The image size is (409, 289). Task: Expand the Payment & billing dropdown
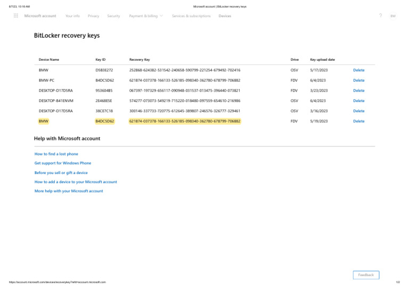(146, 16)
